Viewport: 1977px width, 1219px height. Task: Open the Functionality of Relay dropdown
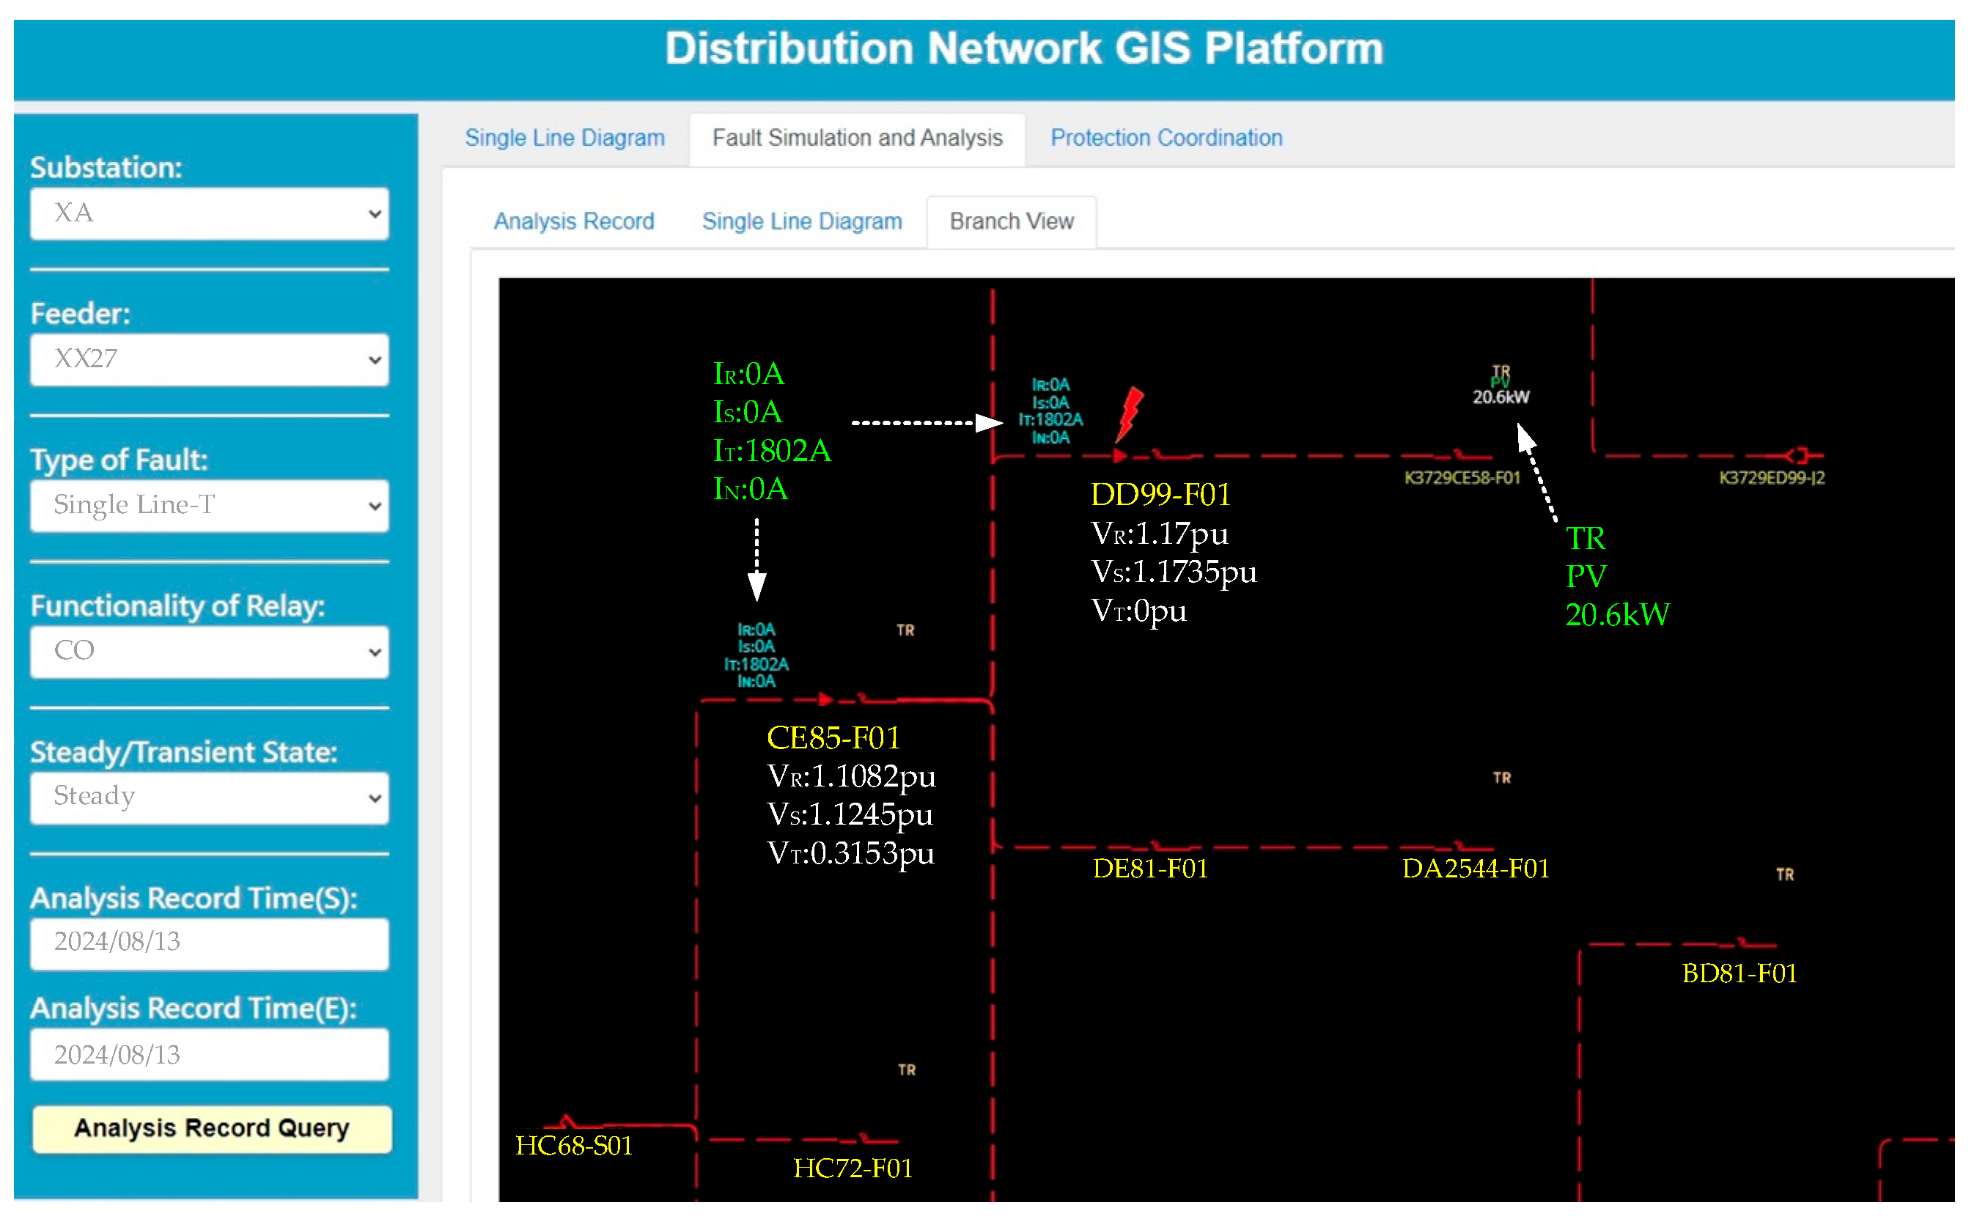tap(210, 652)
